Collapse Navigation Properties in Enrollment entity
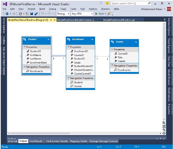The width and height of the screenshot is (173, 149). click(x=69, y=78)
